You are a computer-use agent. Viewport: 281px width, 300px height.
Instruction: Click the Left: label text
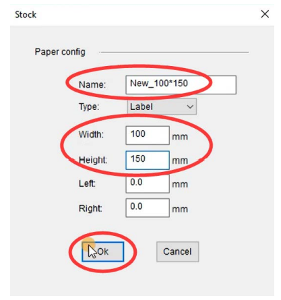click(x=87, y=183)
